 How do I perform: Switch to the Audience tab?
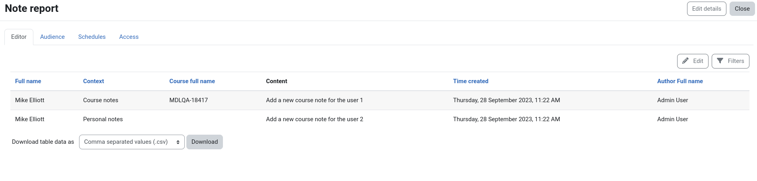point(52,37)
